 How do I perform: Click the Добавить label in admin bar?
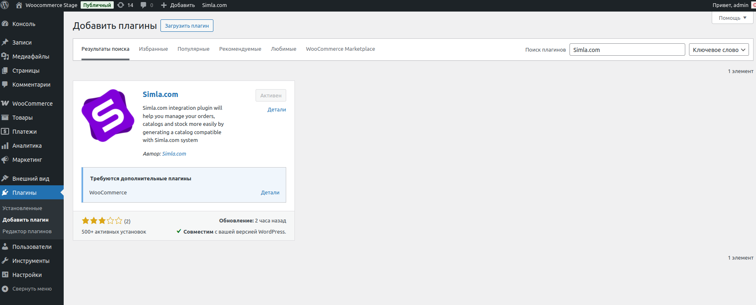pos(182,5)
